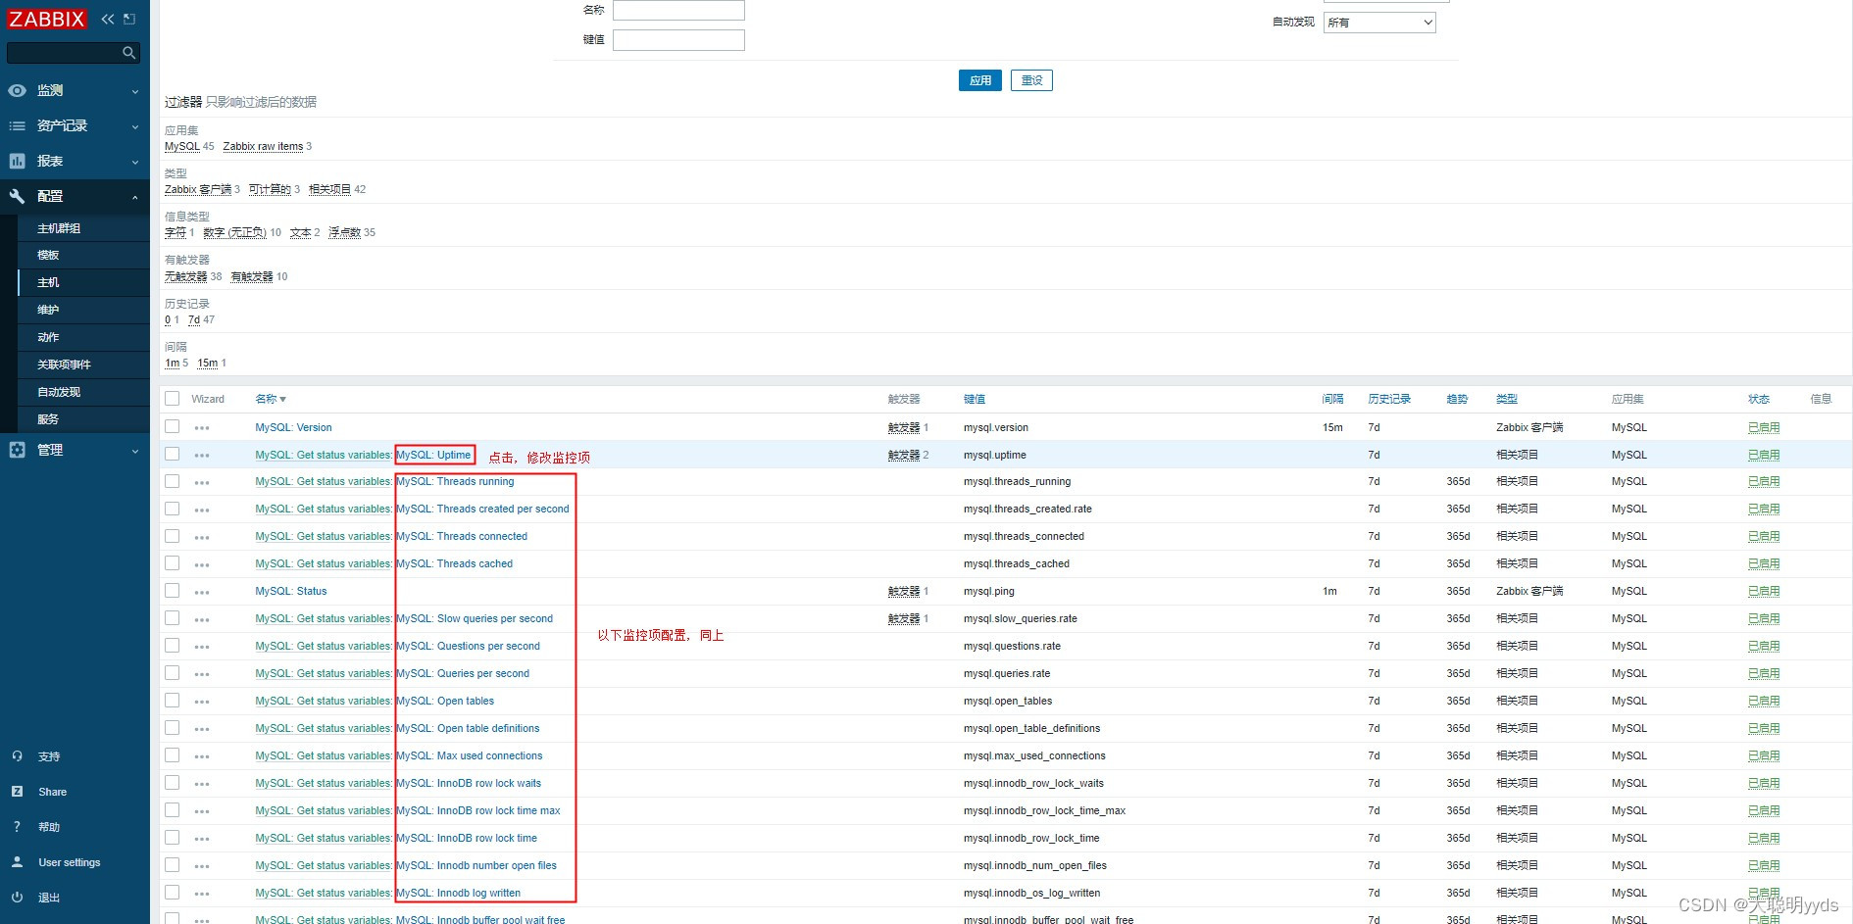1853x924 pixels.
Task: Open 模板 in the sidebar
Action: click(48, 255)
